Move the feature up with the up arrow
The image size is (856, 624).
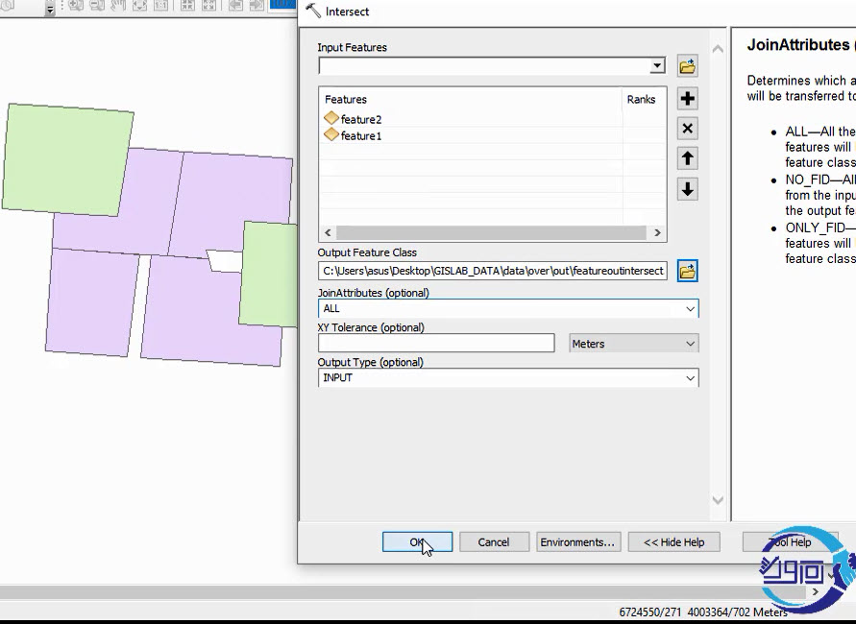(x=687, y=158)
